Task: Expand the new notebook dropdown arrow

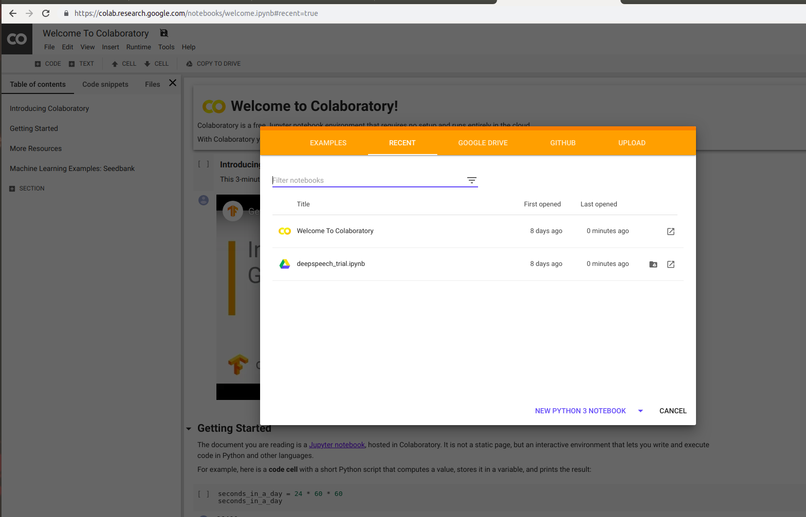Action: 640,411
